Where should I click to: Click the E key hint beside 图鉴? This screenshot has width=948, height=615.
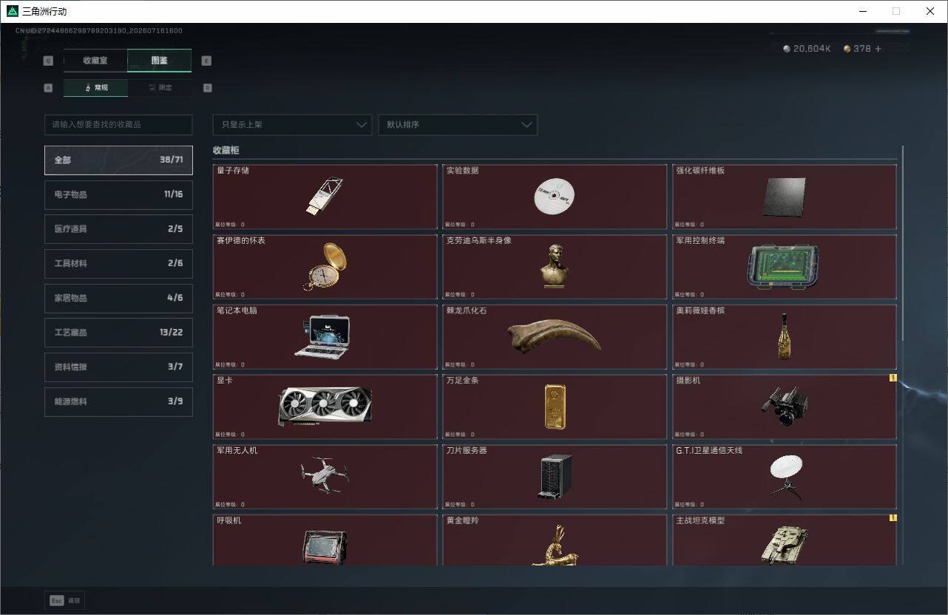pos(206,61)
